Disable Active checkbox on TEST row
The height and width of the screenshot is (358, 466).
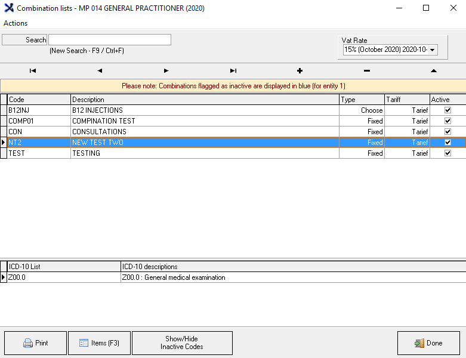click(448, 153)
